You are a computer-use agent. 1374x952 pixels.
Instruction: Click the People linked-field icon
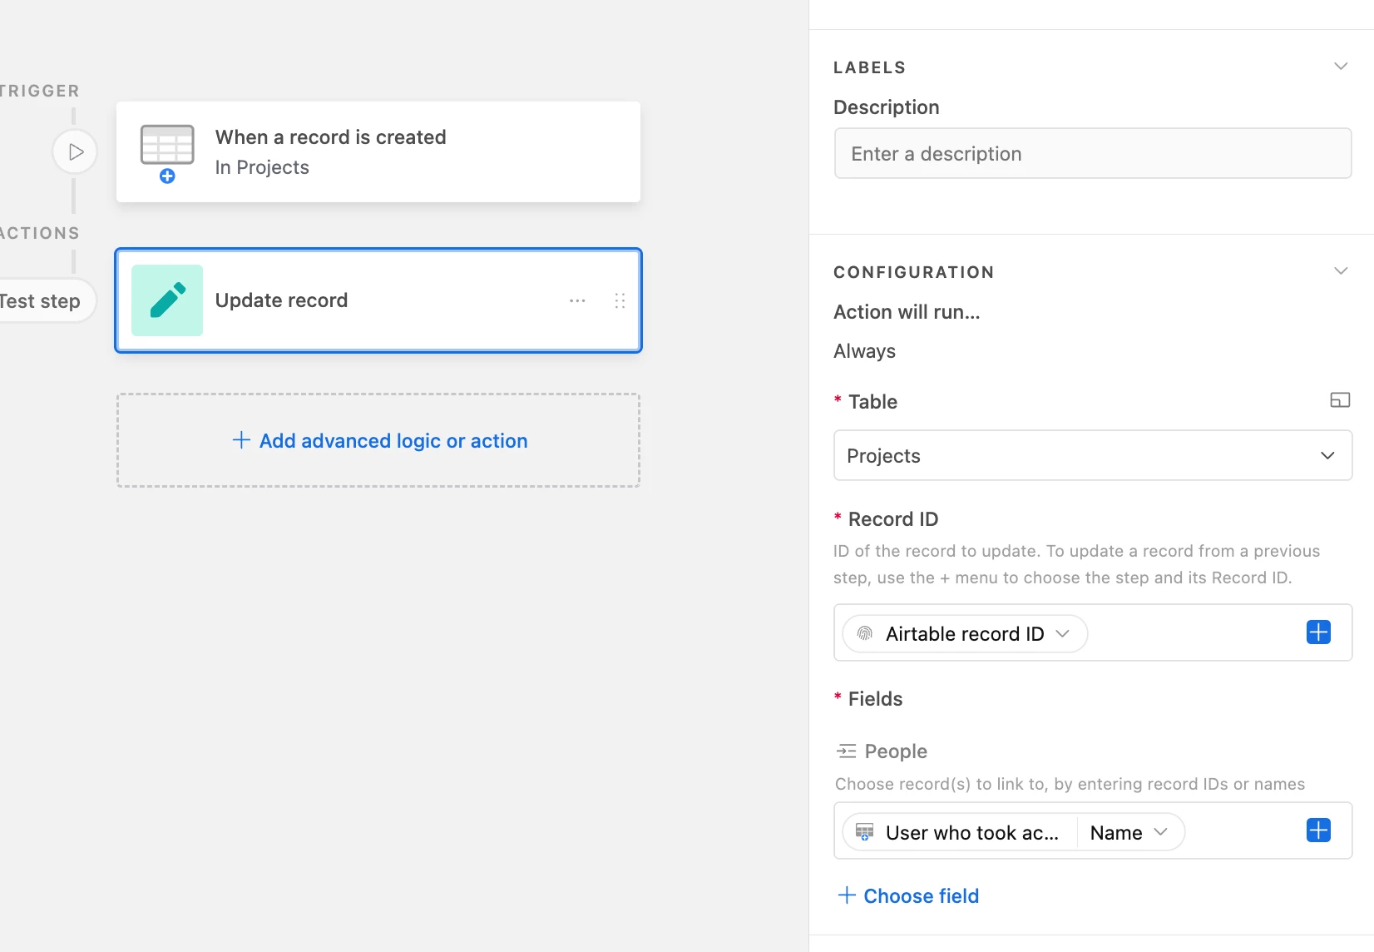pos(847,751)
